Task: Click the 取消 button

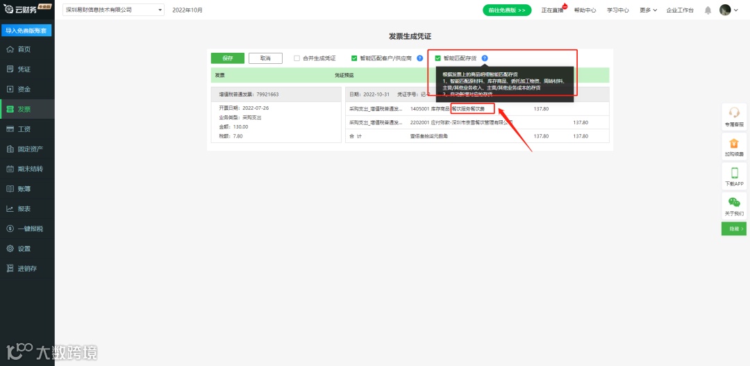Action: tap(265, 58)
